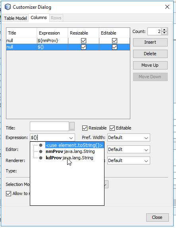
Task: Click the Insert button
Action: (150, 43)
